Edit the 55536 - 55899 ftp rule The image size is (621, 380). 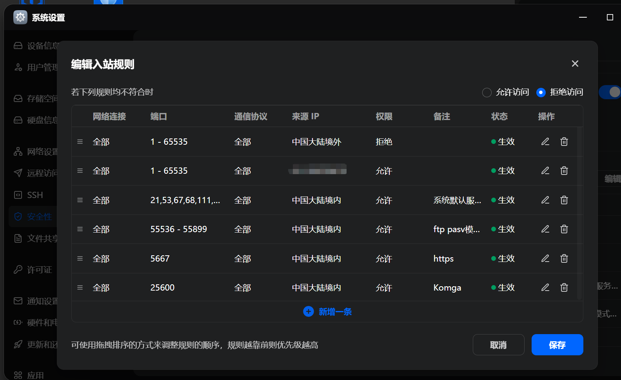[x=545, y=229]
